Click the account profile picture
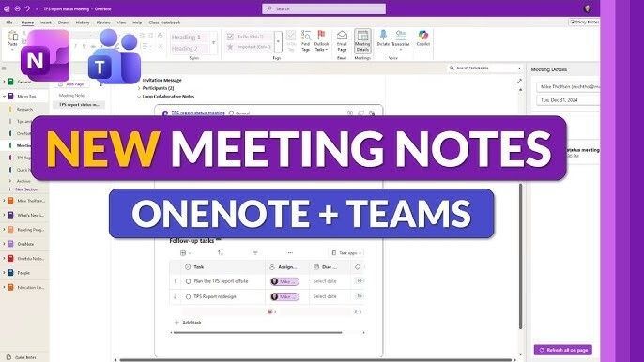Image resolution: width=644 pixels, height=362 pixels. (588, 8)
